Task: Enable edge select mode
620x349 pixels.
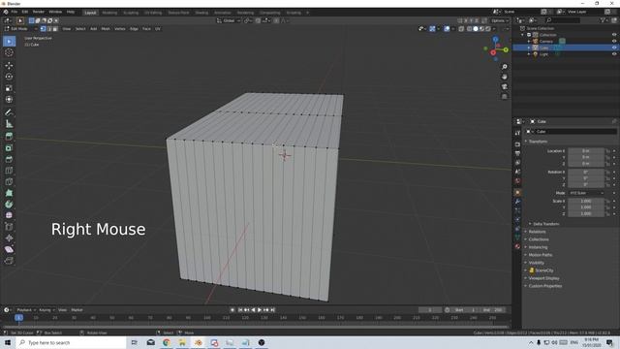Action: 49,29
